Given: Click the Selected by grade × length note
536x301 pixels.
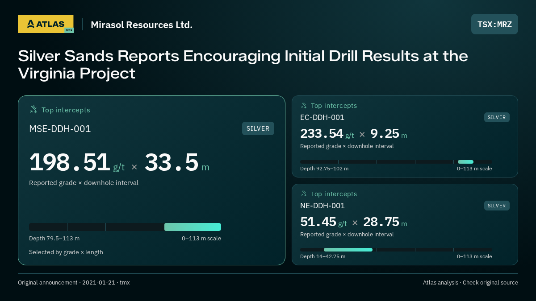Looking at the screenshot, I should click(66, 252).
